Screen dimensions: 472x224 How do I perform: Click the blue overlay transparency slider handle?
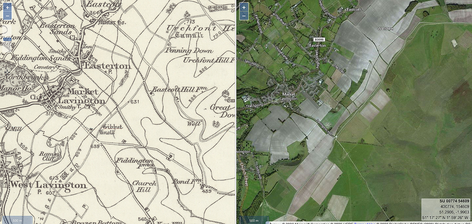[7, 39]
